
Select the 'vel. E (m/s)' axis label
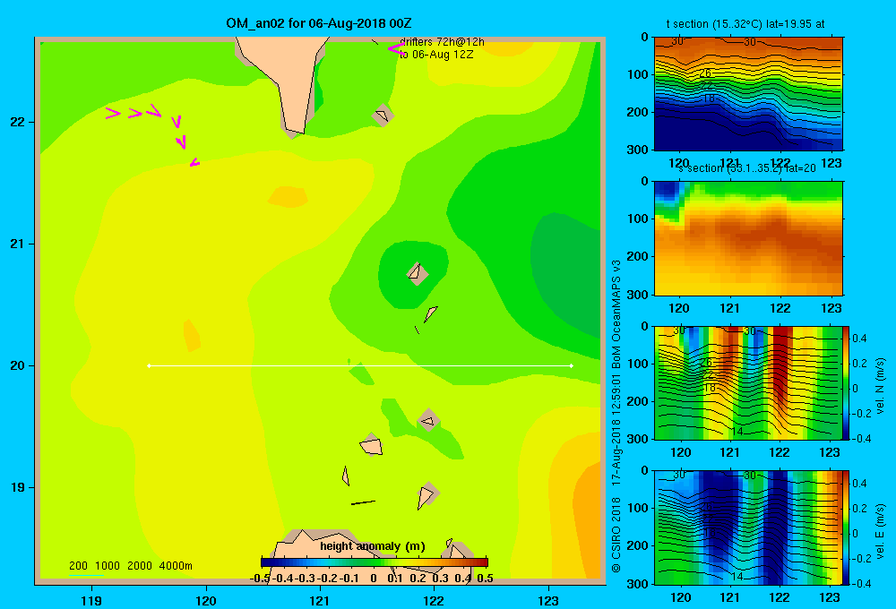[880, 531]
